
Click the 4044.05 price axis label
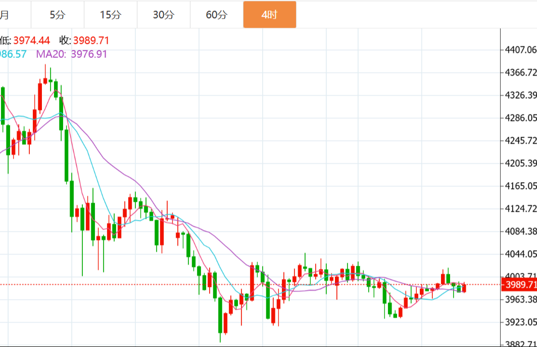coord(521,254)
